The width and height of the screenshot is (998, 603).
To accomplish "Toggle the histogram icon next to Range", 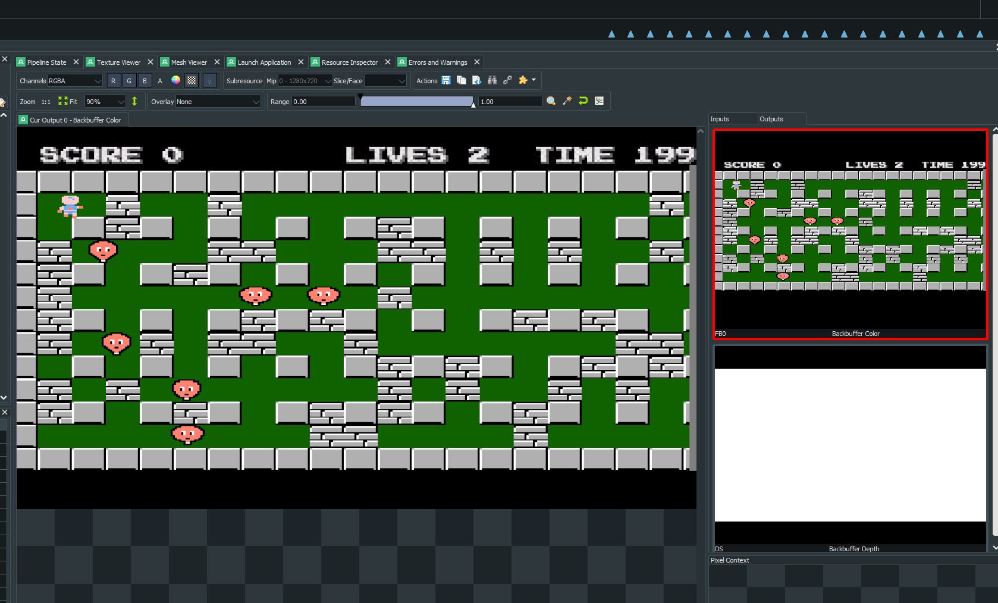I will click(600, 101).
